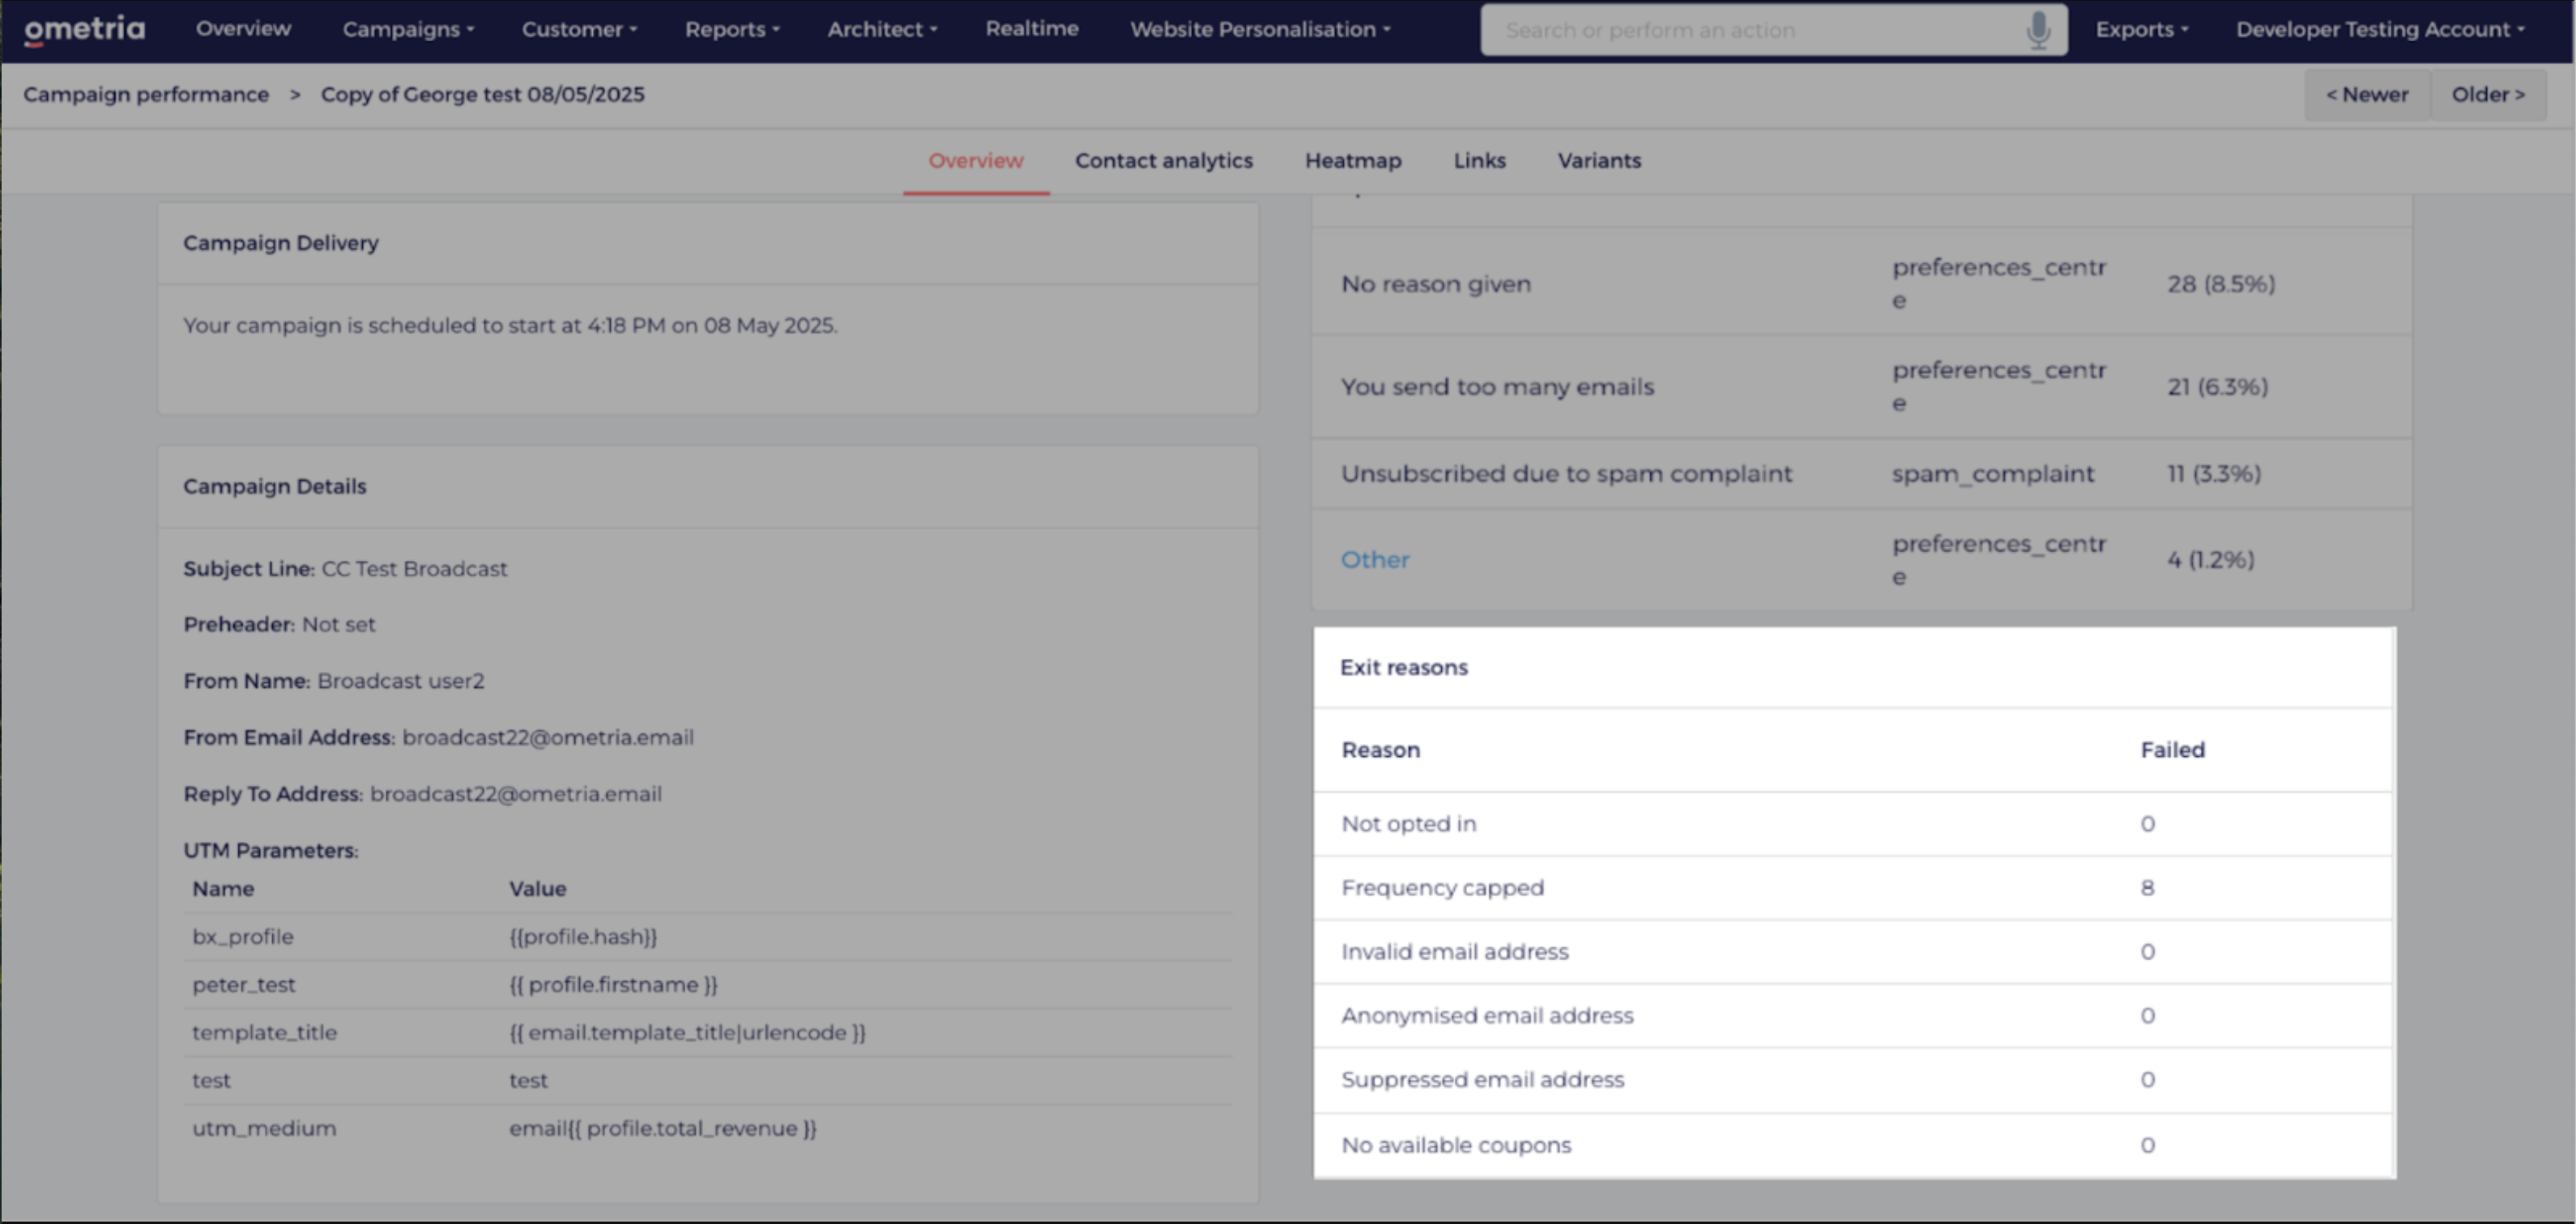Click the Older button
This screenshot has width=2576, height=1224.
pos(2488,95)
